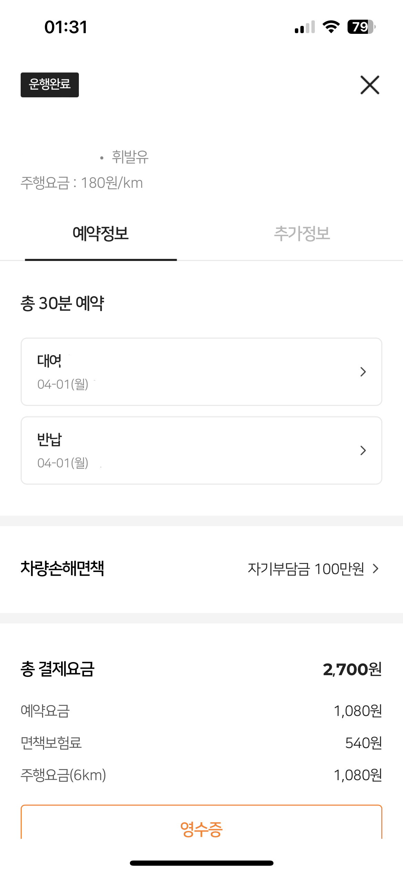Tap the 주행요금(6km) row label

[63, 775]
